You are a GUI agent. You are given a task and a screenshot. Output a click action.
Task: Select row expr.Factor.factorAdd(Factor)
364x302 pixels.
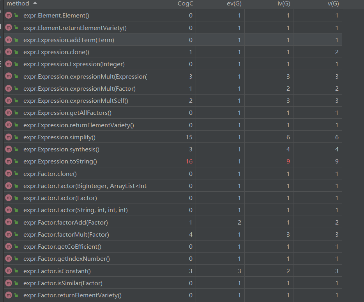click(x=173, y=222)
